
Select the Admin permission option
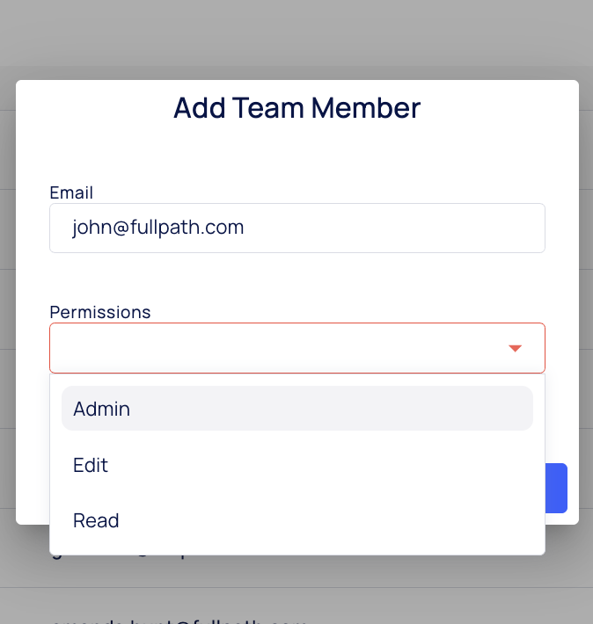coord(296,409)
